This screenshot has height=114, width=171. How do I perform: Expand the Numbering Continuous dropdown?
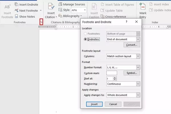(x=138, y=84)
